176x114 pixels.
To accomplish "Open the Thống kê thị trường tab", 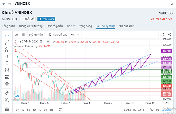I will 31,26.
